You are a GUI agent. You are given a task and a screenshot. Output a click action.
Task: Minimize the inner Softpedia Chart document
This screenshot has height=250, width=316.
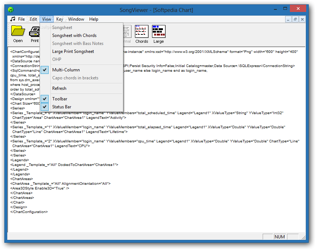(288, 19)
